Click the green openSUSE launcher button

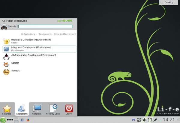click(3, 120)
